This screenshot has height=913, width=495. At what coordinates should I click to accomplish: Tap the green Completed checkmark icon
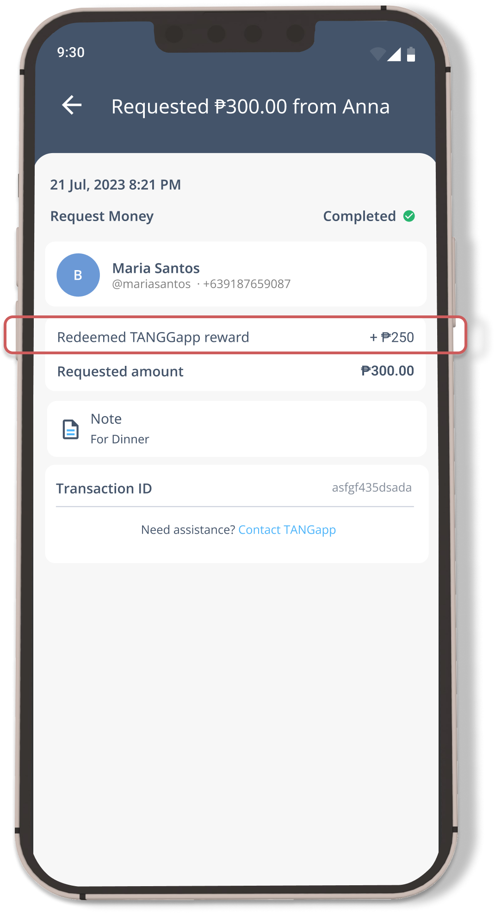coord(409,216)
